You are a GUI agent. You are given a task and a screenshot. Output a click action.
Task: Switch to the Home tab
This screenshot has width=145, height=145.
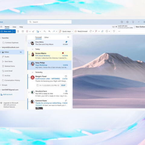7,27
